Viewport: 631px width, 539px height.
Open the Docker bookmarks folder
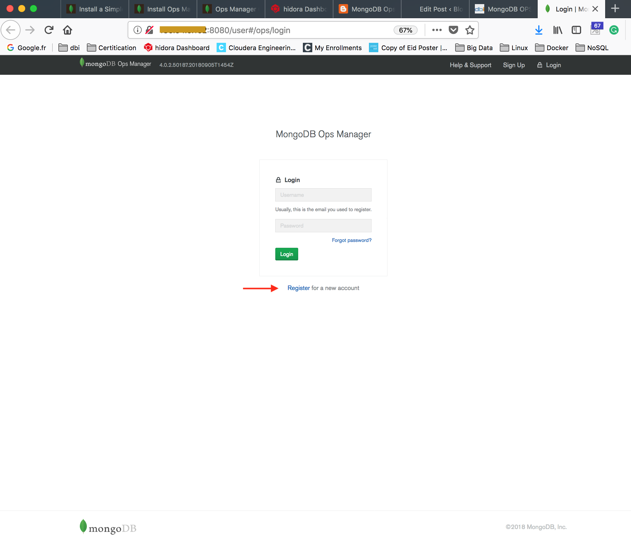(x=552, y=48)
